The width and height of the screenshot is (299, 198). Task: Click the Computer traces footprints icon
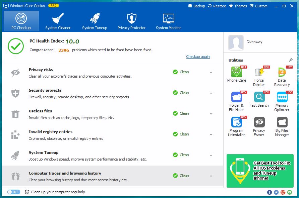16,176
